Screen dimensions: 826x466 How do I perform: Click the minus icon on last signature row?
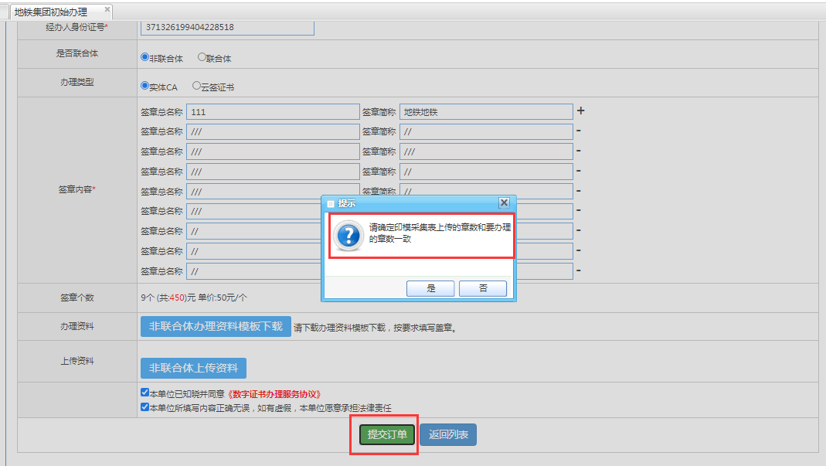[x=578, y=270]
